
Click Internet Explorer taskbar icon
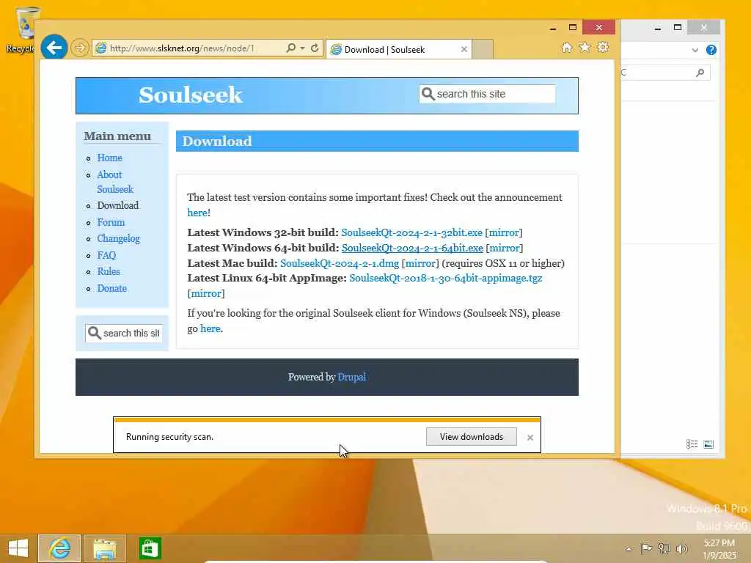(x=59, y=548)
